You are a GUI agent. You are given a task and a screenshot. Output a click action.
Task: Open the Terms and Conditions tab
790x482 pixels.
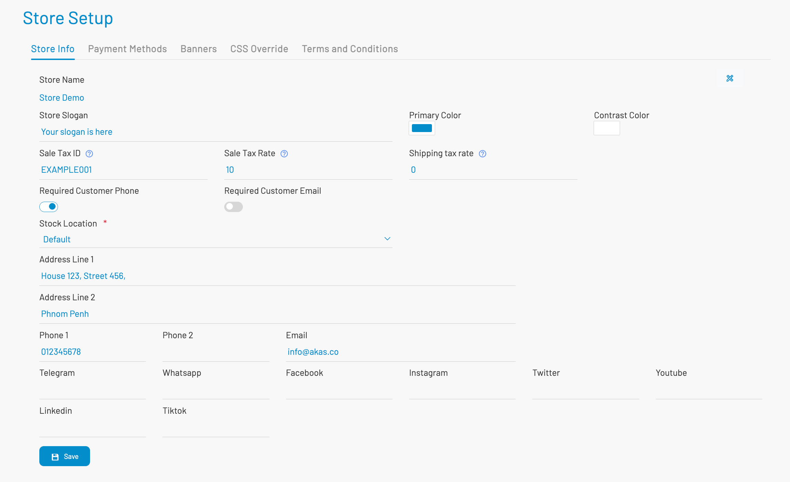[350, 49]
